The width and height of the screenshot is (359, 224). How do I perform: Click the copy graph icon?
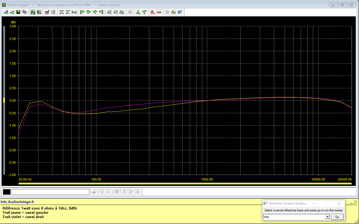[24, 12]
